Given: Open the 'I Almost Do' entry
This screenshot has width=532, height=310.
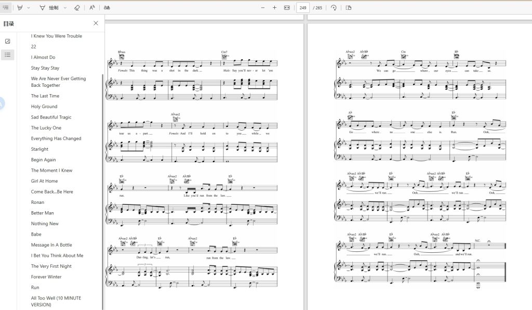Looking at the screenshot, I should (43, 57).
